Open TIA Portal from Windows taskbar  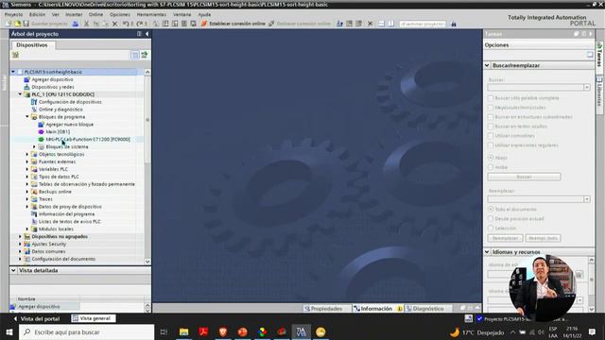(x=301, y=331)
